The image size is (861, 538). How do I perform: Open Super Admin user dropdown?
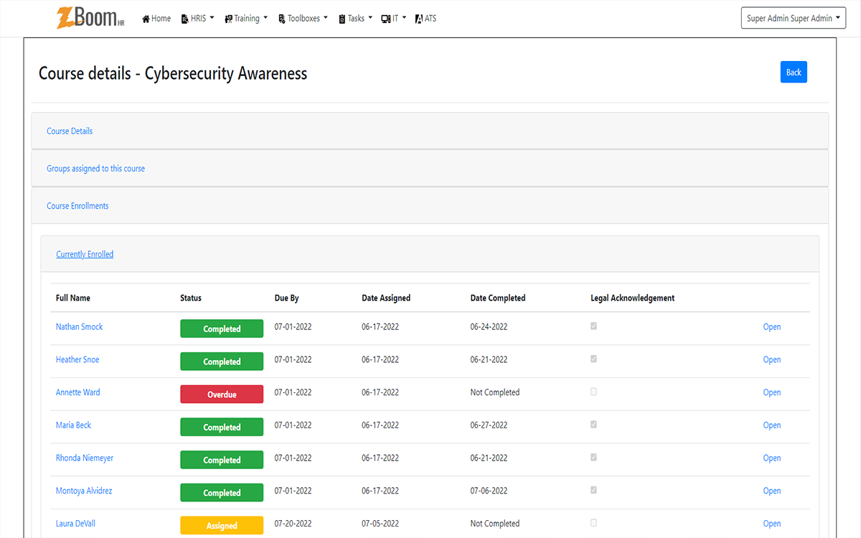click(794, 19)
